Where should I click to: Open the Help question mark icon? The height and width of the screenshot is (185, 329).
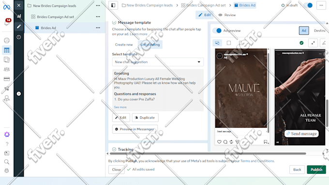7,144
